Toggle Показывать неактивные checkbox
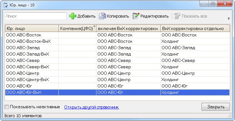This screenshot has height=121, width=235. (x=7, y=107)
